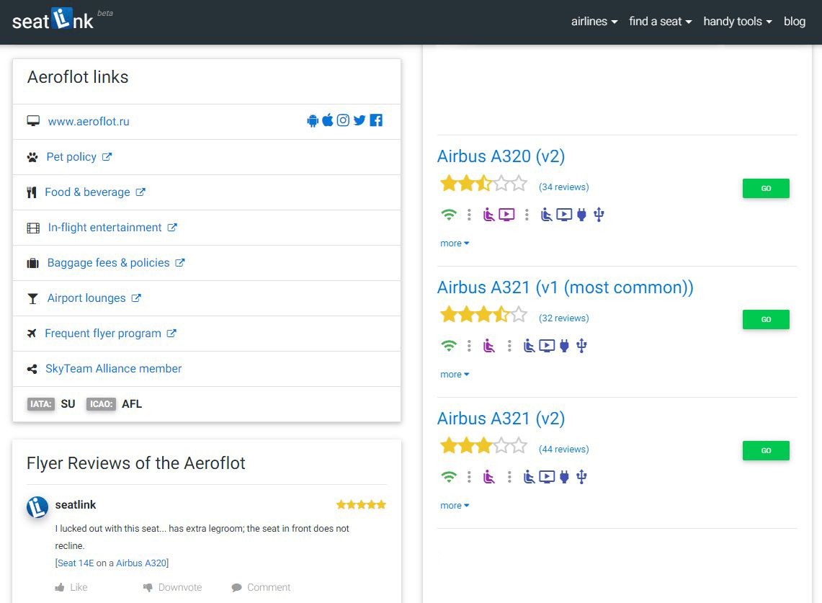Like the seatlink review
Screen dimensions: 822x603
(71, 587)
